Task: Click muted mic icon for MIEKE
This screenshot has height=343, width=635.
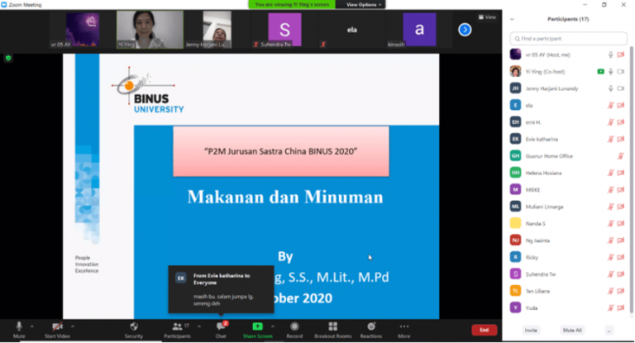Action: 611,189
